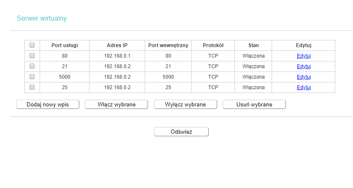This screenshot has width=353, height=188.
Task: Click the Adres IP column header
Action: [117, 45]
